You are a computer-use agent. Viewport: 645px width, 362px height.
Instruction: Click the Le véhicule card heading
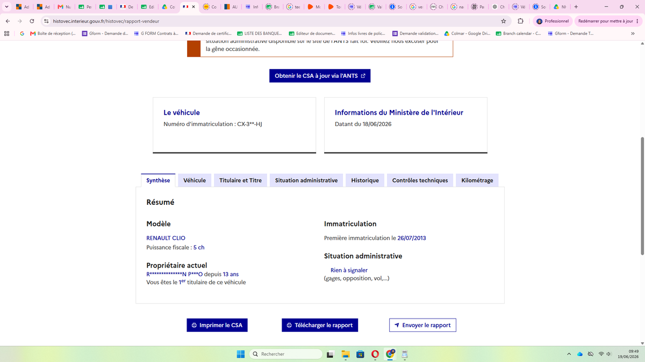[x=182, y=113]
